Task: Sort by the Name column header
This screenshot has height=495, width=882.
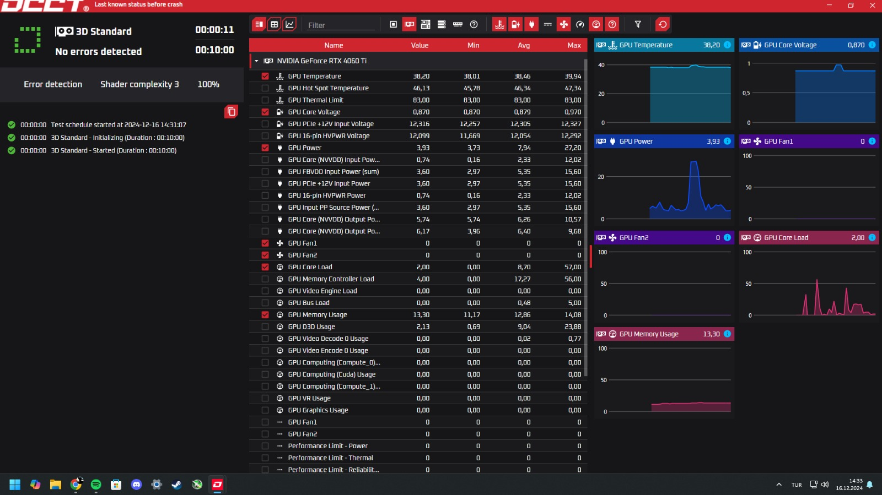Action: (334, 46)
